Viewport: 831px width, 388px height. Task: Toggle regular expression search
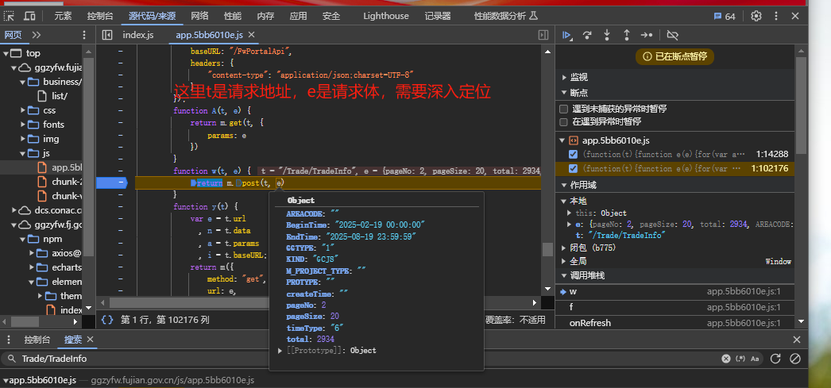[x=741, y=359]
